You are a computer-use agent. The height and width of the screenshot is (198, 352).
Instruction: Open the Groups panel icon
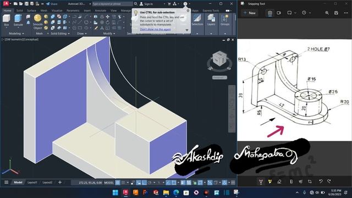(225, 20)
